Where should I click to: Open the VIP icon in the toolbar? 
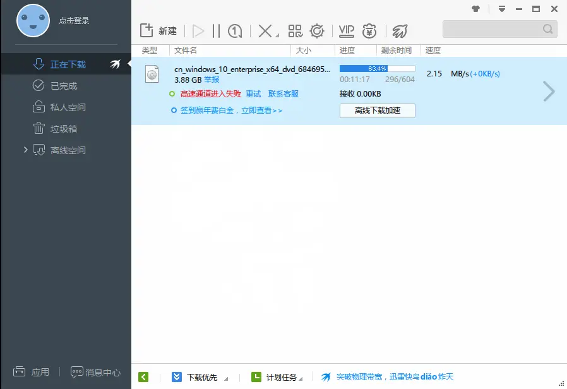click(347, 31)
